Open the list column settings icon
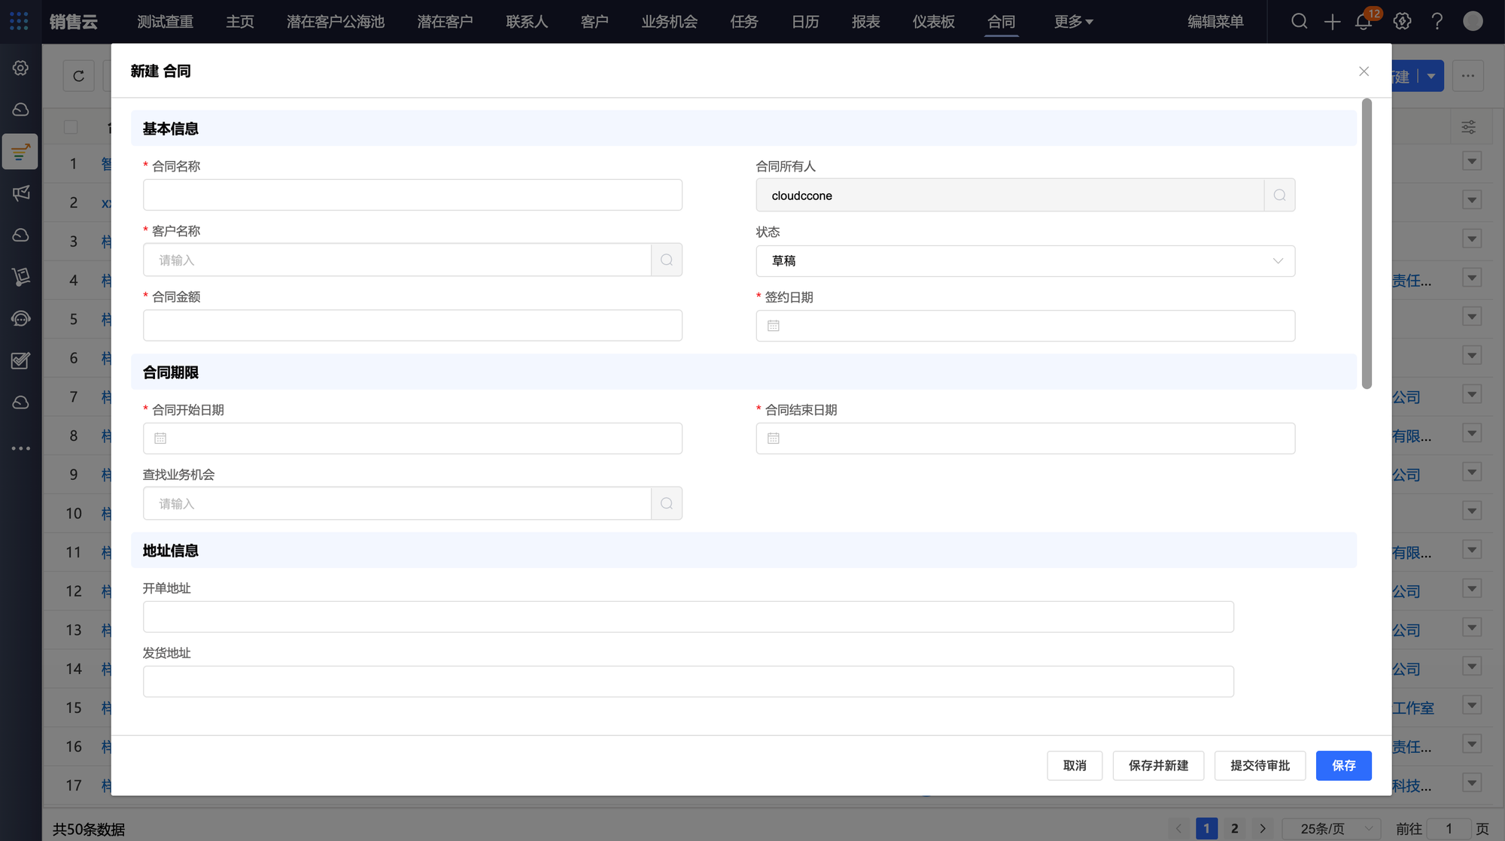Viewport: 1505px width, 841px height. click(x=1468, y=127)
